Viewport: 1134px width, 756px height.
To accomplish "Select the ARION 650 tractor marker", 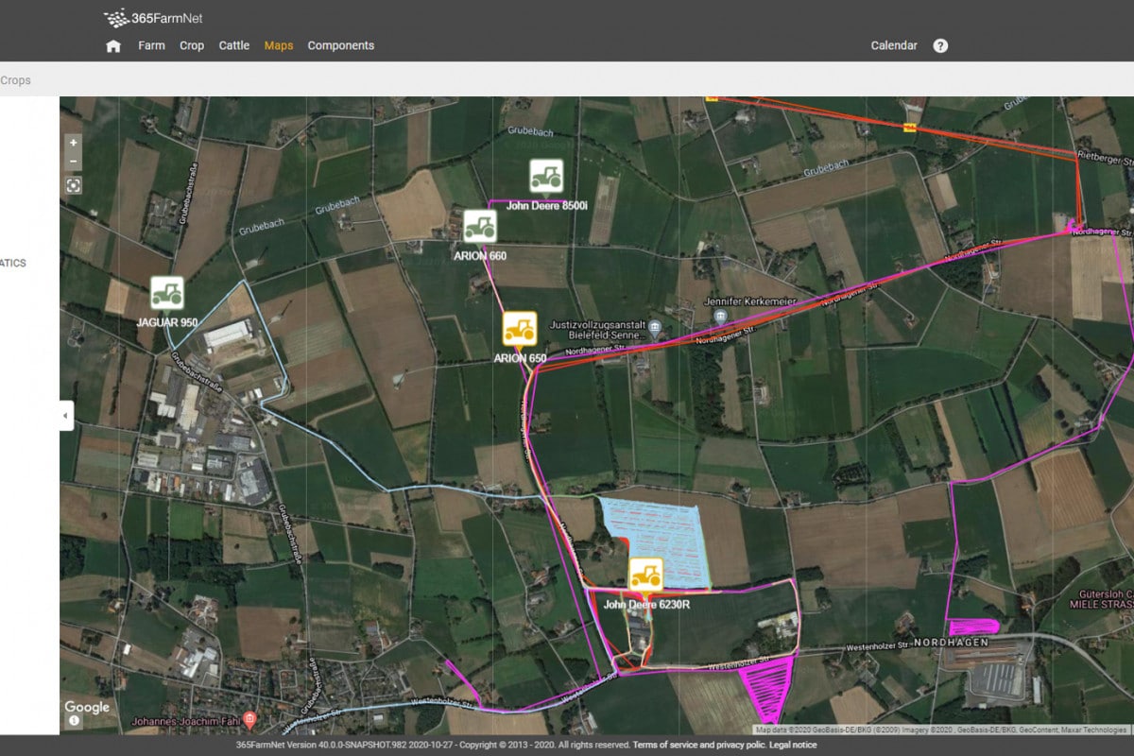I will pyautogui.click(x=520, y=330).
